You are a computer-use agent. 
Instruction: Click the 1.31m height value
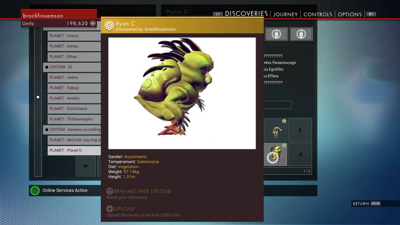[129, 177]
